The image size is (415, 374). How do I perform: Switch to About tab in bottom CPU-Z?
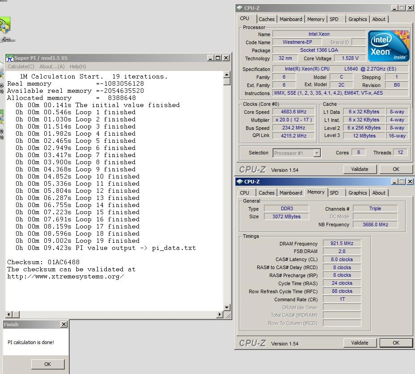point(379,193)
